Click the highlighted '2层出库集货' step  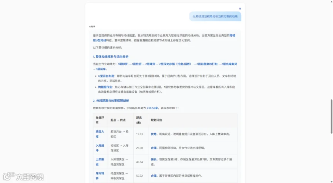click(229, 64)
